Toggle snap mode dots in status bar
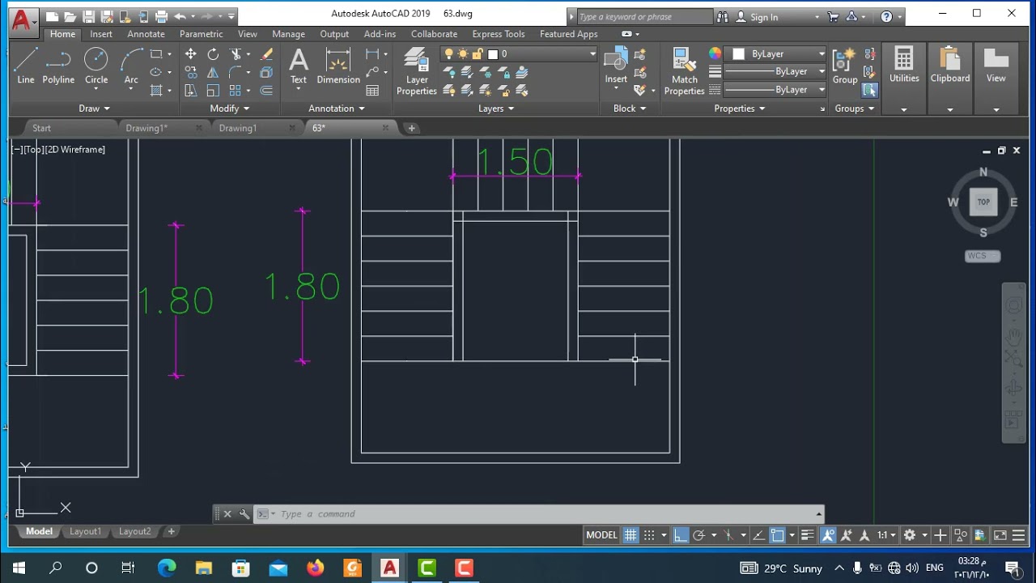The image size is (1036, 583). click(650, 535)
